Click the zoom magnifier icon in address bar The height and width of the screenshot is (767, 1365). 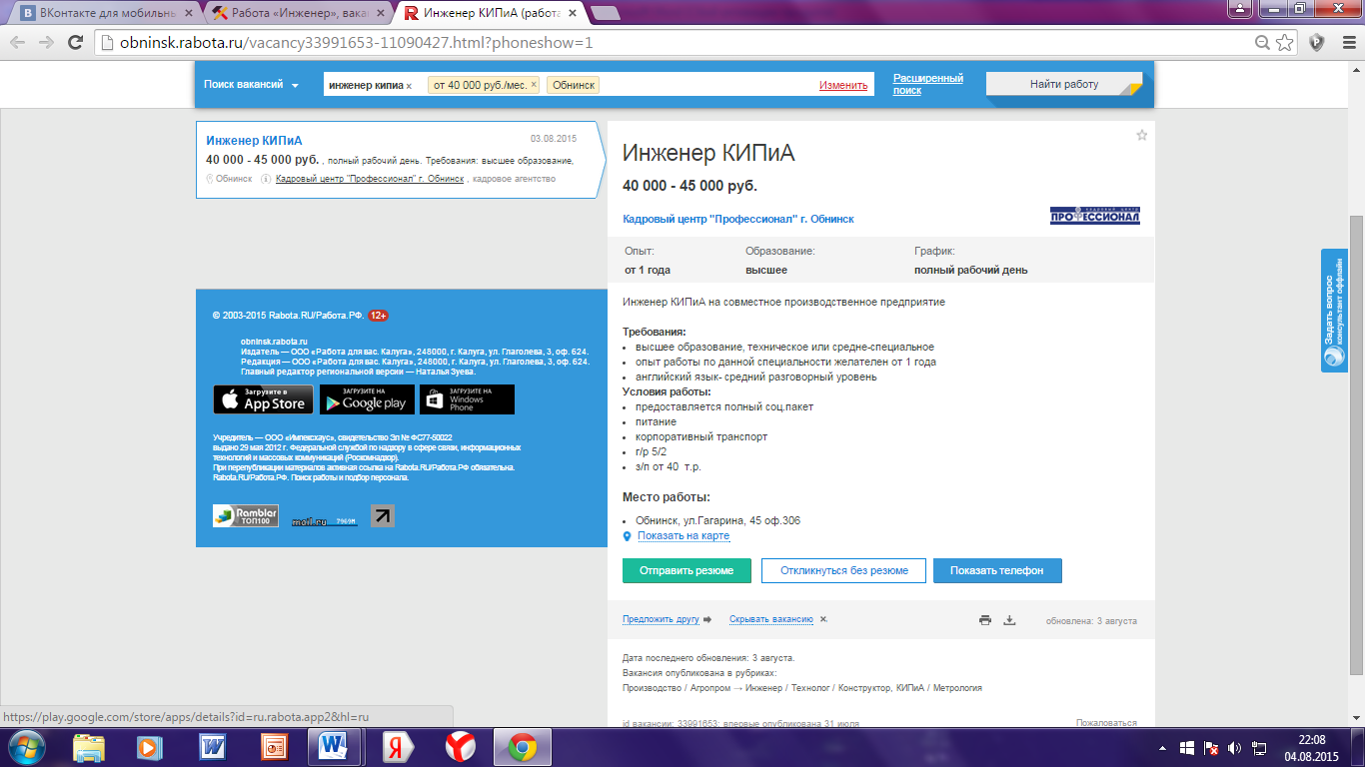(1263, 42)
